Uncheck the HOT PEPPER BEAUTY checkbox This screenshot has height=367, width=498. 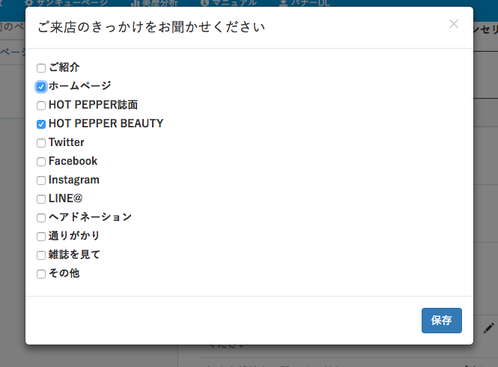(x=41, y=124)
